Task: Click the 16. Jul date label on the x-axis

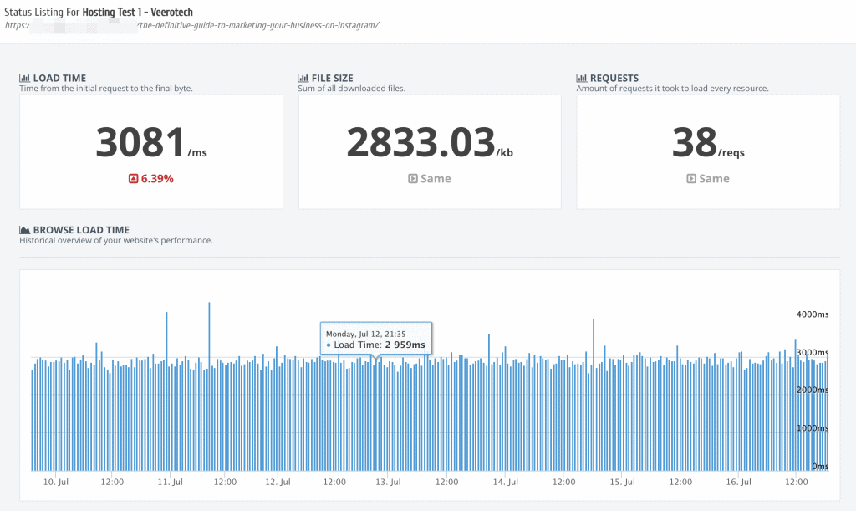Action: [739, 483]
